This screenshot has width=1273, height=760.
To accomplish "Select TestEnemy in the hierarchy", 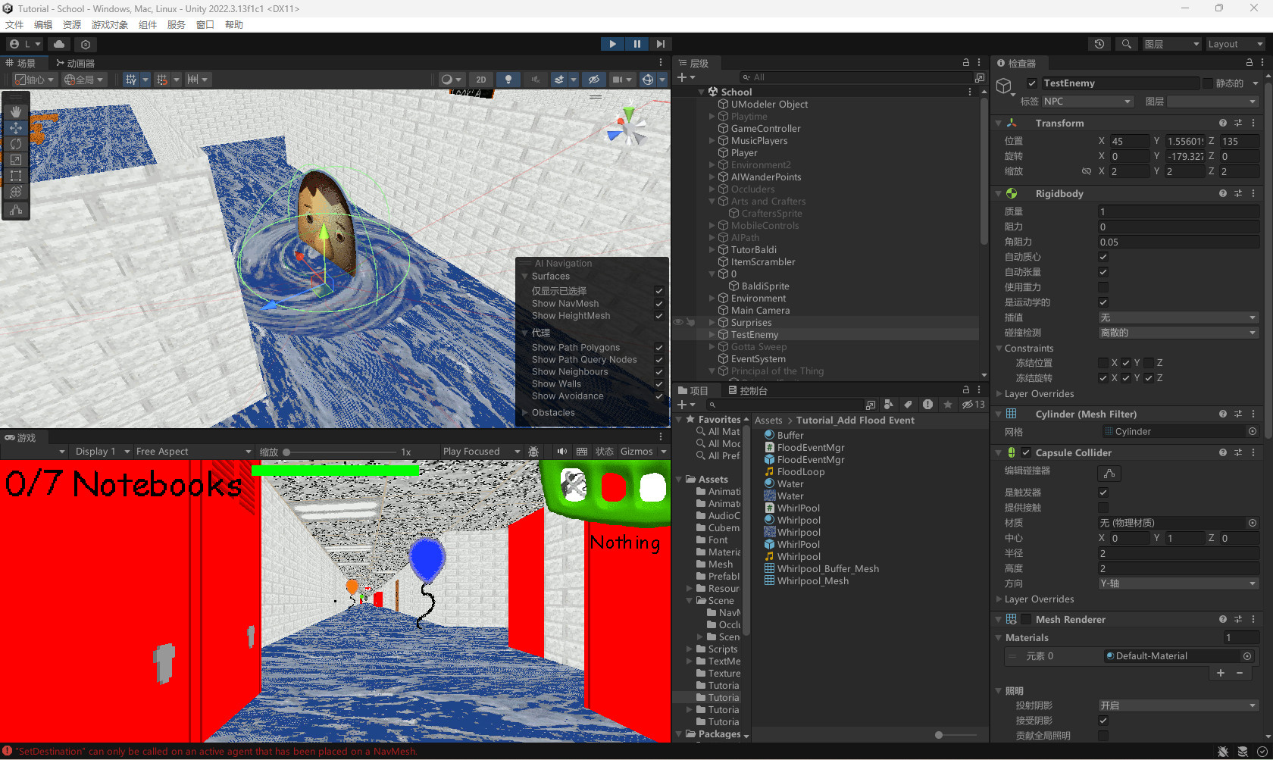I will (x=754, y=335).
